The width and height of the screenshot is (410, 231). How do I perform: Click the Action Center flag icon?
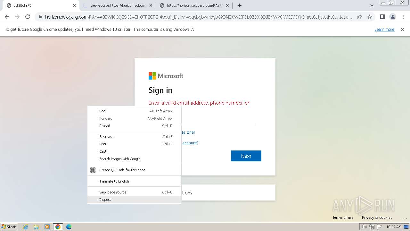coord(380,227)
